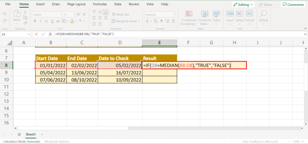
Task: Click Give Feedback to Microsoft
Action: click(260, 142)
